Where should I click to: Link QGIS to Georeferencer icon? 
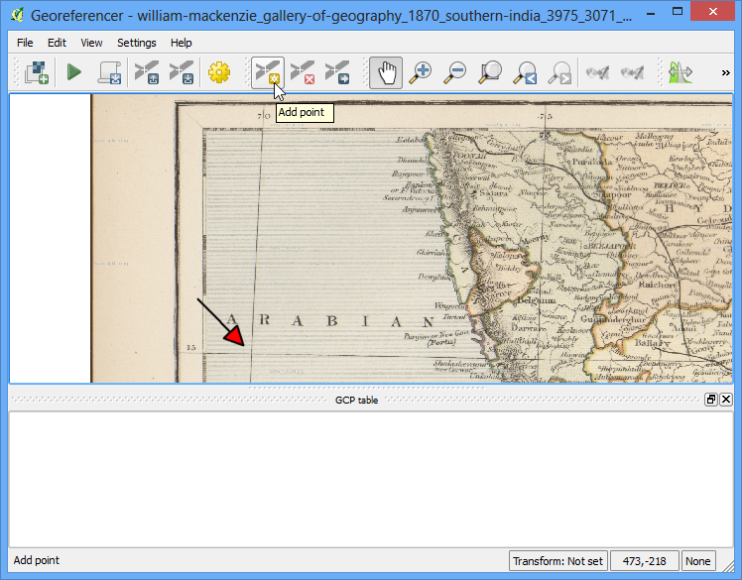pyautogui.click(x=632, y=72)
